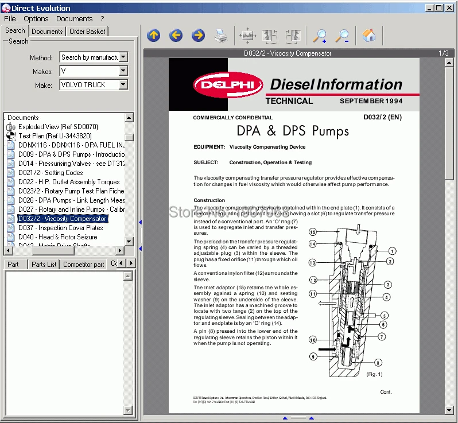Select the Part tab

(x=13, y=265)
